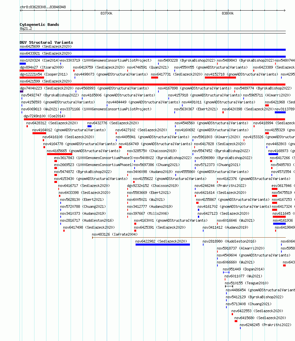
Task: Click the 83700k ruler tick label
Action: [x=106, y=14]
